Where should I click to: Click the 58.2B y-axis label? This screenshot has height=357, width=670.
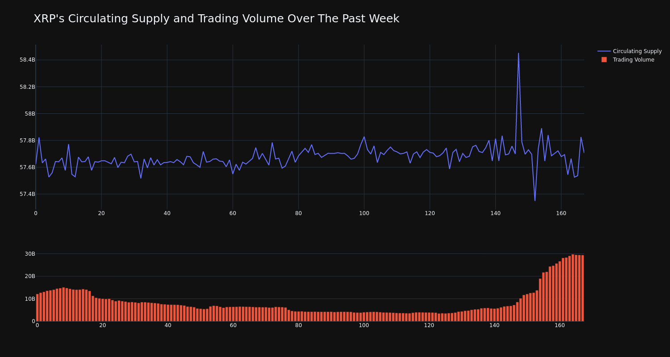click(x=27, y=87)
